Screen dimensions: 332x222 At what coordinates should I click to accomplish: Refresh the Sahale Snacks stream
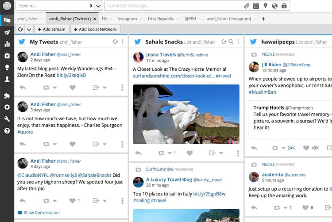pos(224,42)
